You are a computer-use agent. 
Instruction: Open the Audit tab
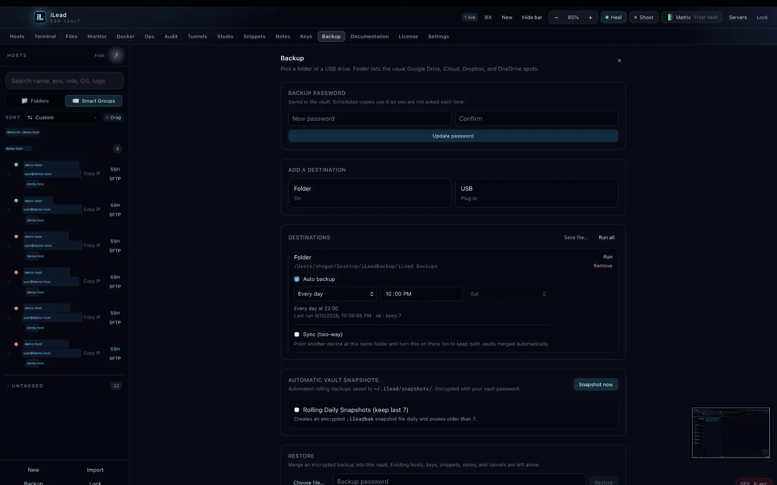(171, 36)
